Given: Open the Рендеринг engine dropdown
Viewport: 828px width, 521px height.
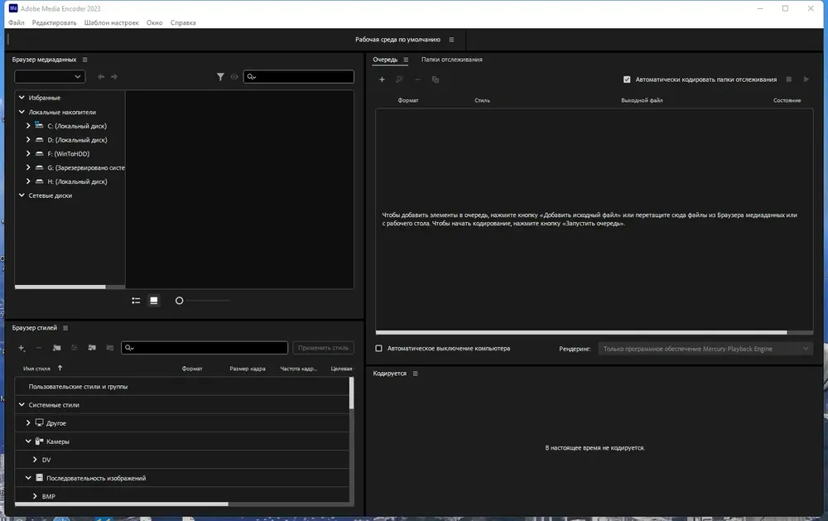Looking at the screenshot, I should pyautogui.click(x=705, y=349).
